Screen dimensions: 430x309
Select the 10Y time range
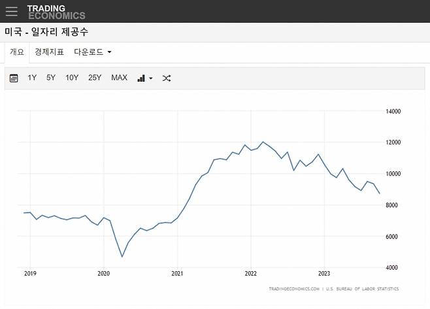(x=72, y=78)
